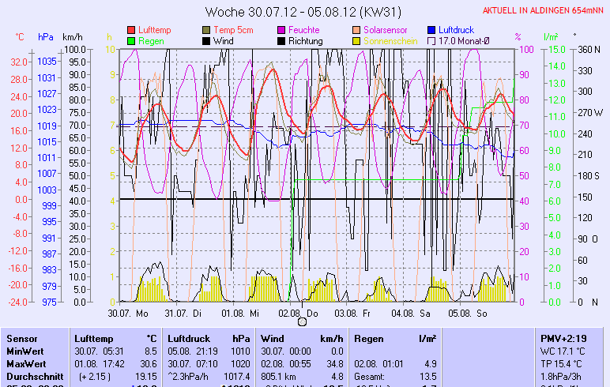Click the olive Temp 5cm legend swatch
610x387 pixels.
pos(206,30)
